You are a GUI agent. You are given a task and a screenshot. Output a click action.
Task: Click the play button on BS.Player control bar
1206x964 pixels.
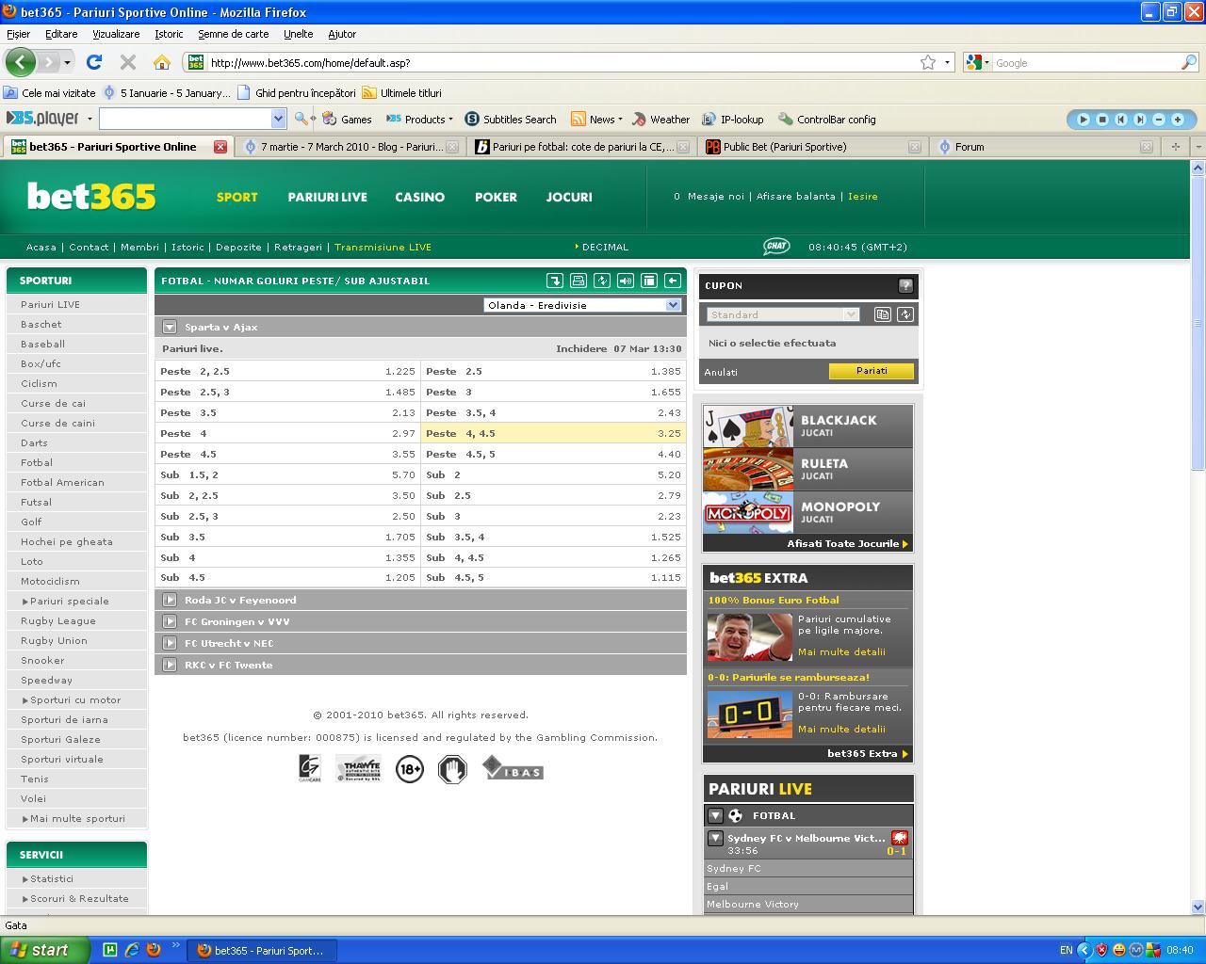pos(1084,120)
